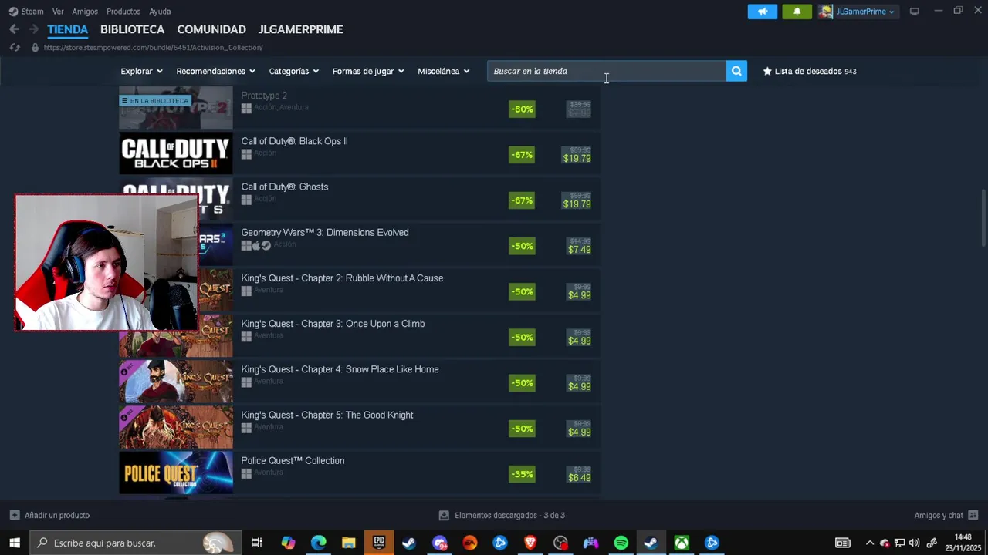988x555 pixels.
Task: Click the downloads icon at bottom
Action: [x=444, y=515]
